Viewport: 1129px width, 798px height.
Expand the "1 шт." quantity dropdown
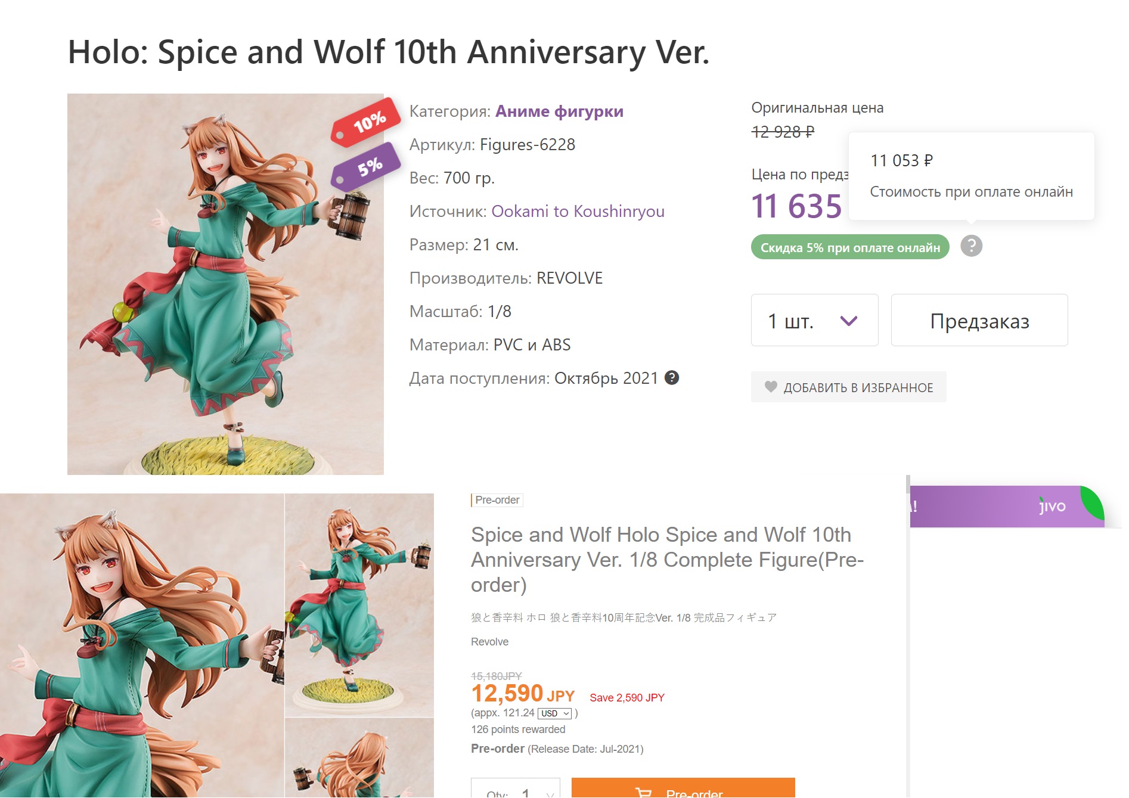tap(814, 321)
